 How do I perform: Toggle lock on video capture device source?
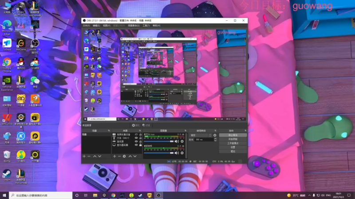(x=140, y=134)
